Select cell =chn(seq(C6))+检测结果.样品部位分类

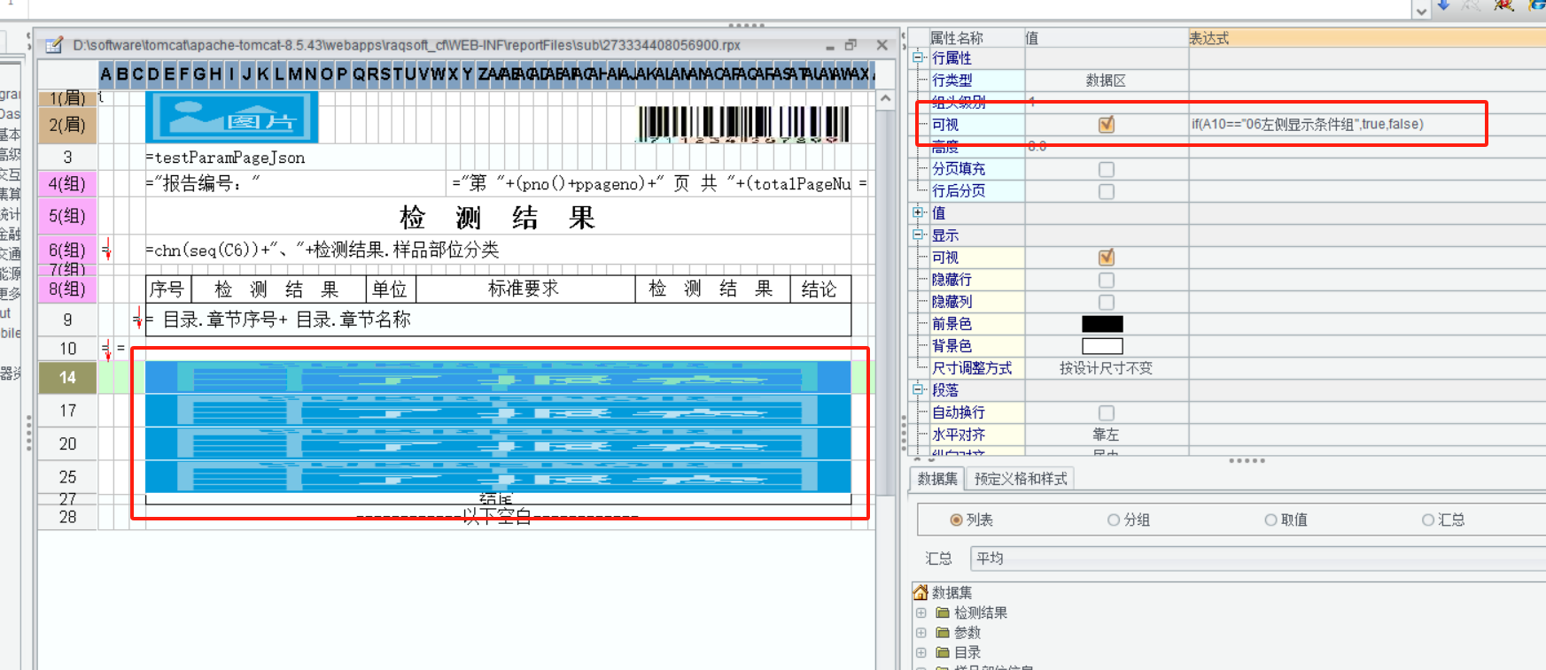pyautogui.click(x=498, y=250)
